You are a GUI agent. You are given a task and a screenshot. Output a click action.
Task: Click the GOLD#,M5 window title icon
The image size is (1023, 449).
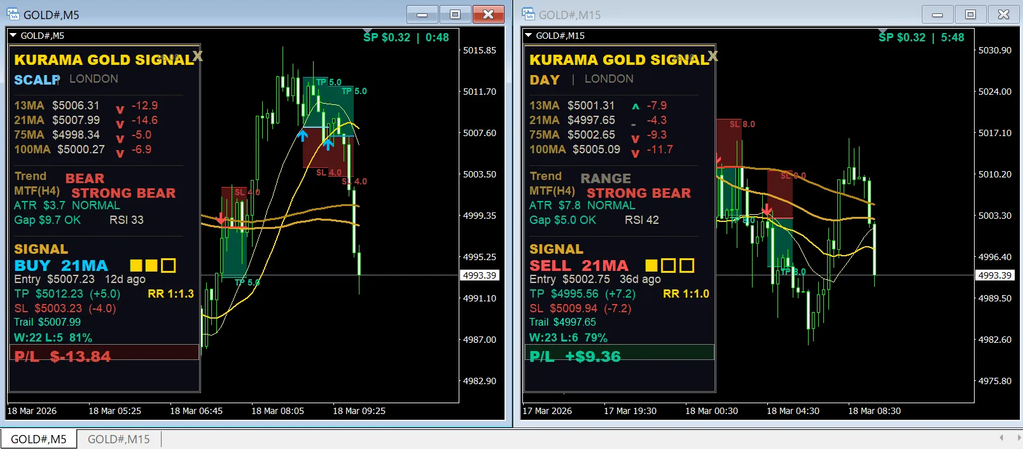pyautogui.click(x=13, y=14)
